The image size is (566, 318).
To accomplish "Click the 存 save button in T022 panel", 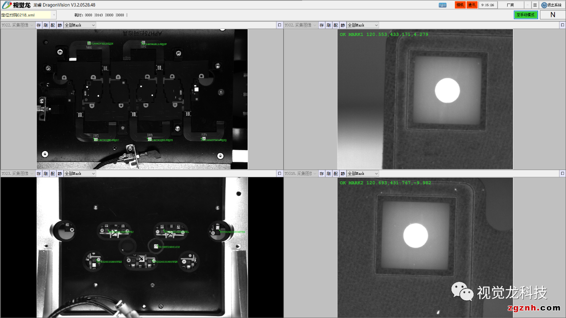I will [x=38, y=25].
